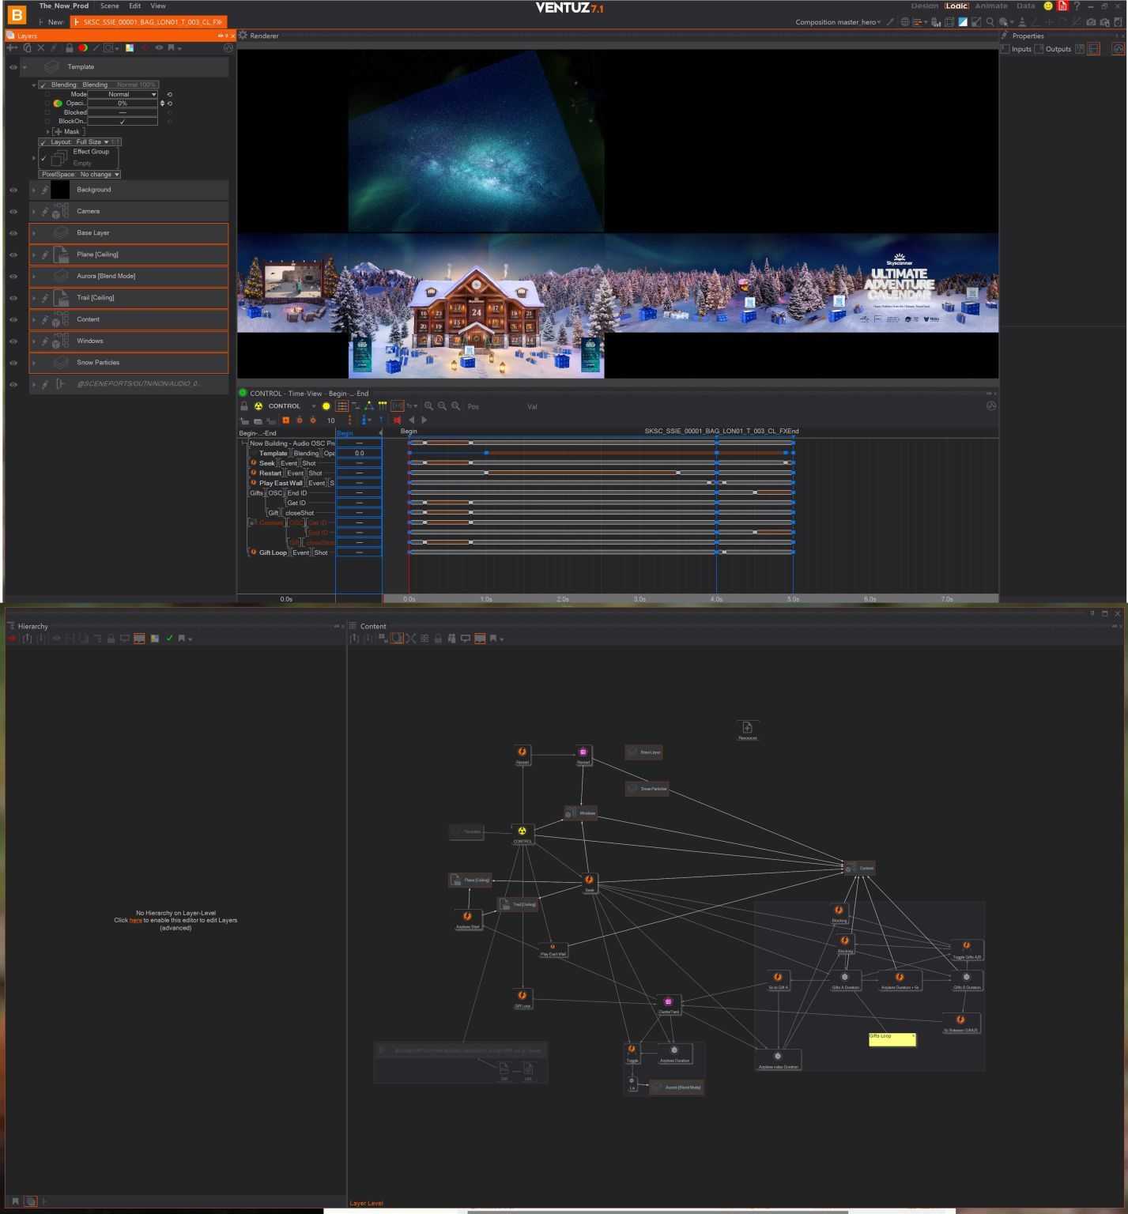Click the zoom in magnifier in timeline toolbar
Screen dimensions: 1128x1214
429,406
